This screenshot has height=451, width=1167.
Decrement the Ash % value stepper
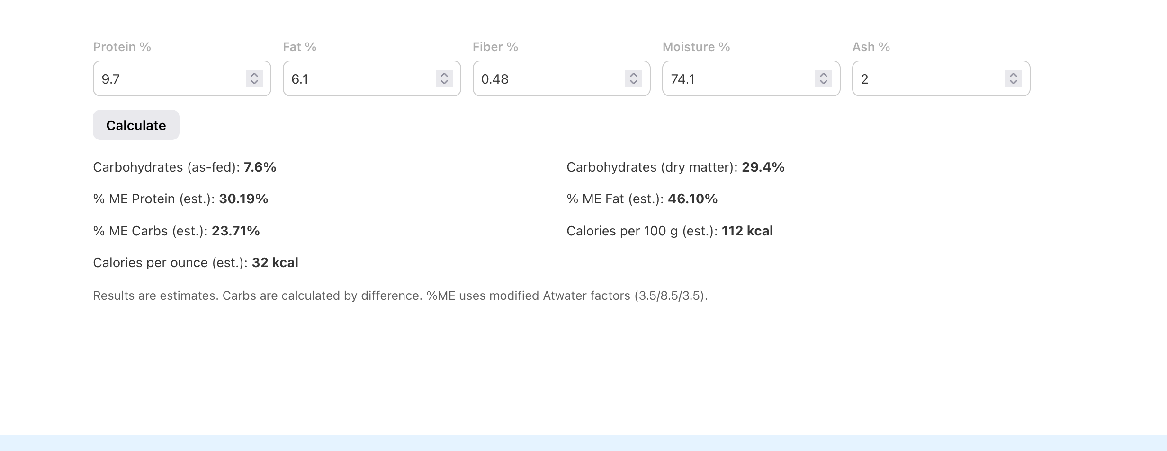pos(1013,83)
